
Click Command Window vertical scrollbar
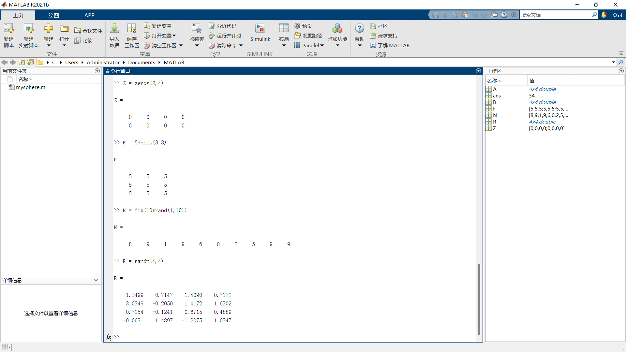coord(479,299)
